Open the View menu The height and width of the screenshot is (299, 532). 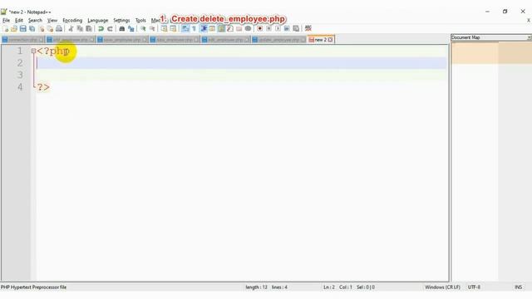click(x=52, y=20)
